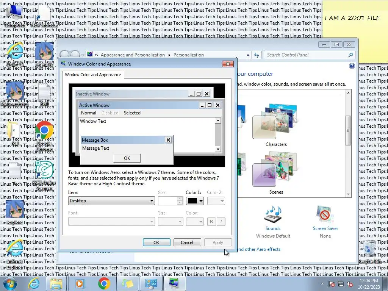Select the regedt32 desktop icon

(44, 55)
